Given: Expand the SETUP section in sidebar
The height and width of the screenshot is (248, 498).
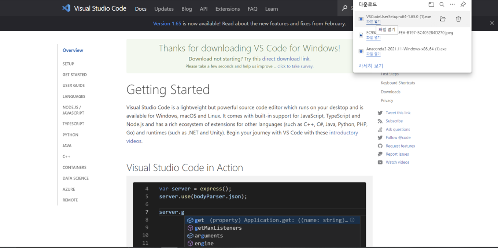Looking at the screenshot, I should pyautogui.click(x=68, y=64).
